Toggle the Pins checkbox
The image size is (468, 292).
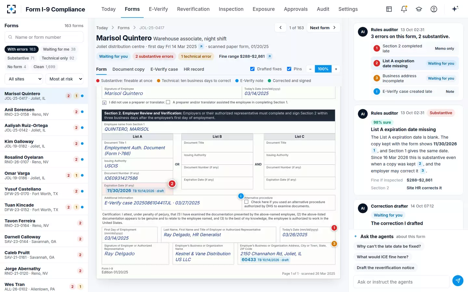[289, 69]
